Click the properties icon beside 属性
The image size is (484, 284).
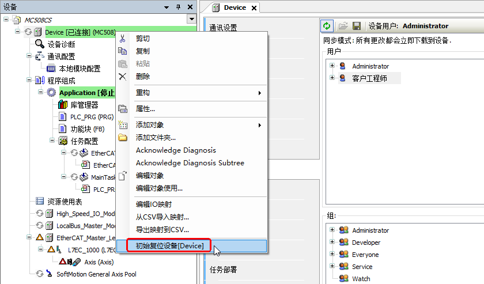point(123,109)
